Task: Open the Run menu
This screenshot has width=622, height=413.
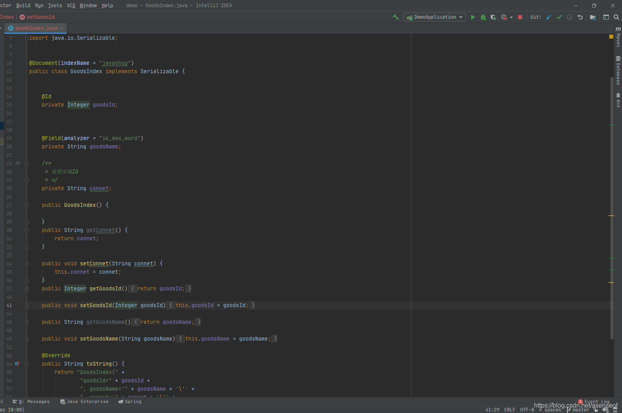Action: tap(39, 6)
